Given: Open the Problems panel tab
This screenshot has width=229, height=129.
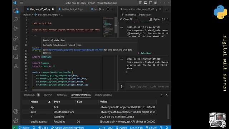Looking at the screenshot, I should point(32,95).
